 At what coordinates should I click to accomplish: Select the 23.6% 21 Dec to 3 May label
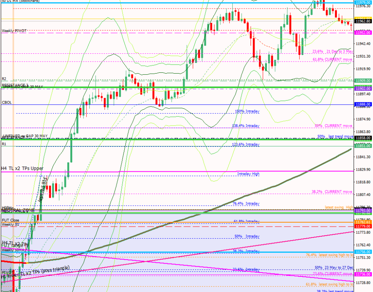pos(332,51)
